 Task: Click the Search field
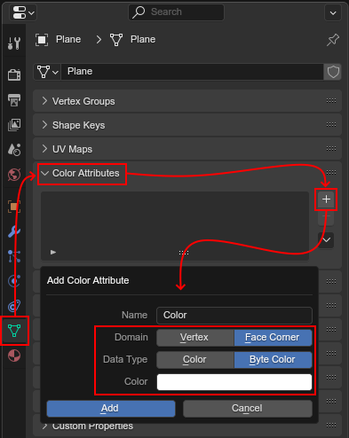click(176, 12)
